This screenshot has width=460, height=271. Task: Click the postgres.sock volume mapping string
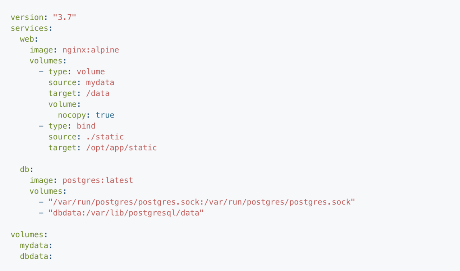pyautogui.click(x=202, y=202)
